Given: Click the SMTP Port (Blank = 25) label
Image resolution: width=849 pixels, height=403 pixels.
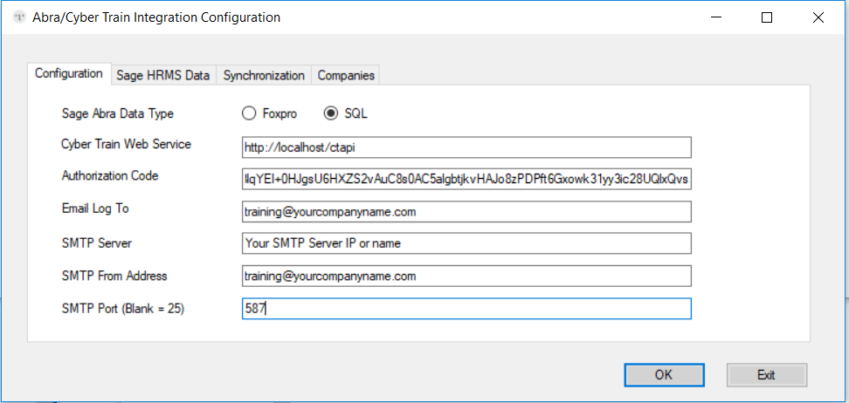Looking at the screenshot, I should point(123,310).
